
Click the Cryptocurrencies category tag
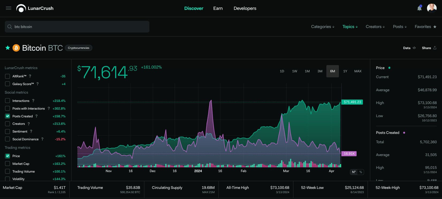(78, 48)
